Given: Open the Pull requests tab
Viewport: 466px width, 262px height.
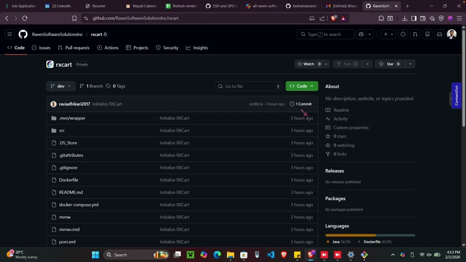Looking at the screenshot, I should pyautogui.click(x=74, y=48).
